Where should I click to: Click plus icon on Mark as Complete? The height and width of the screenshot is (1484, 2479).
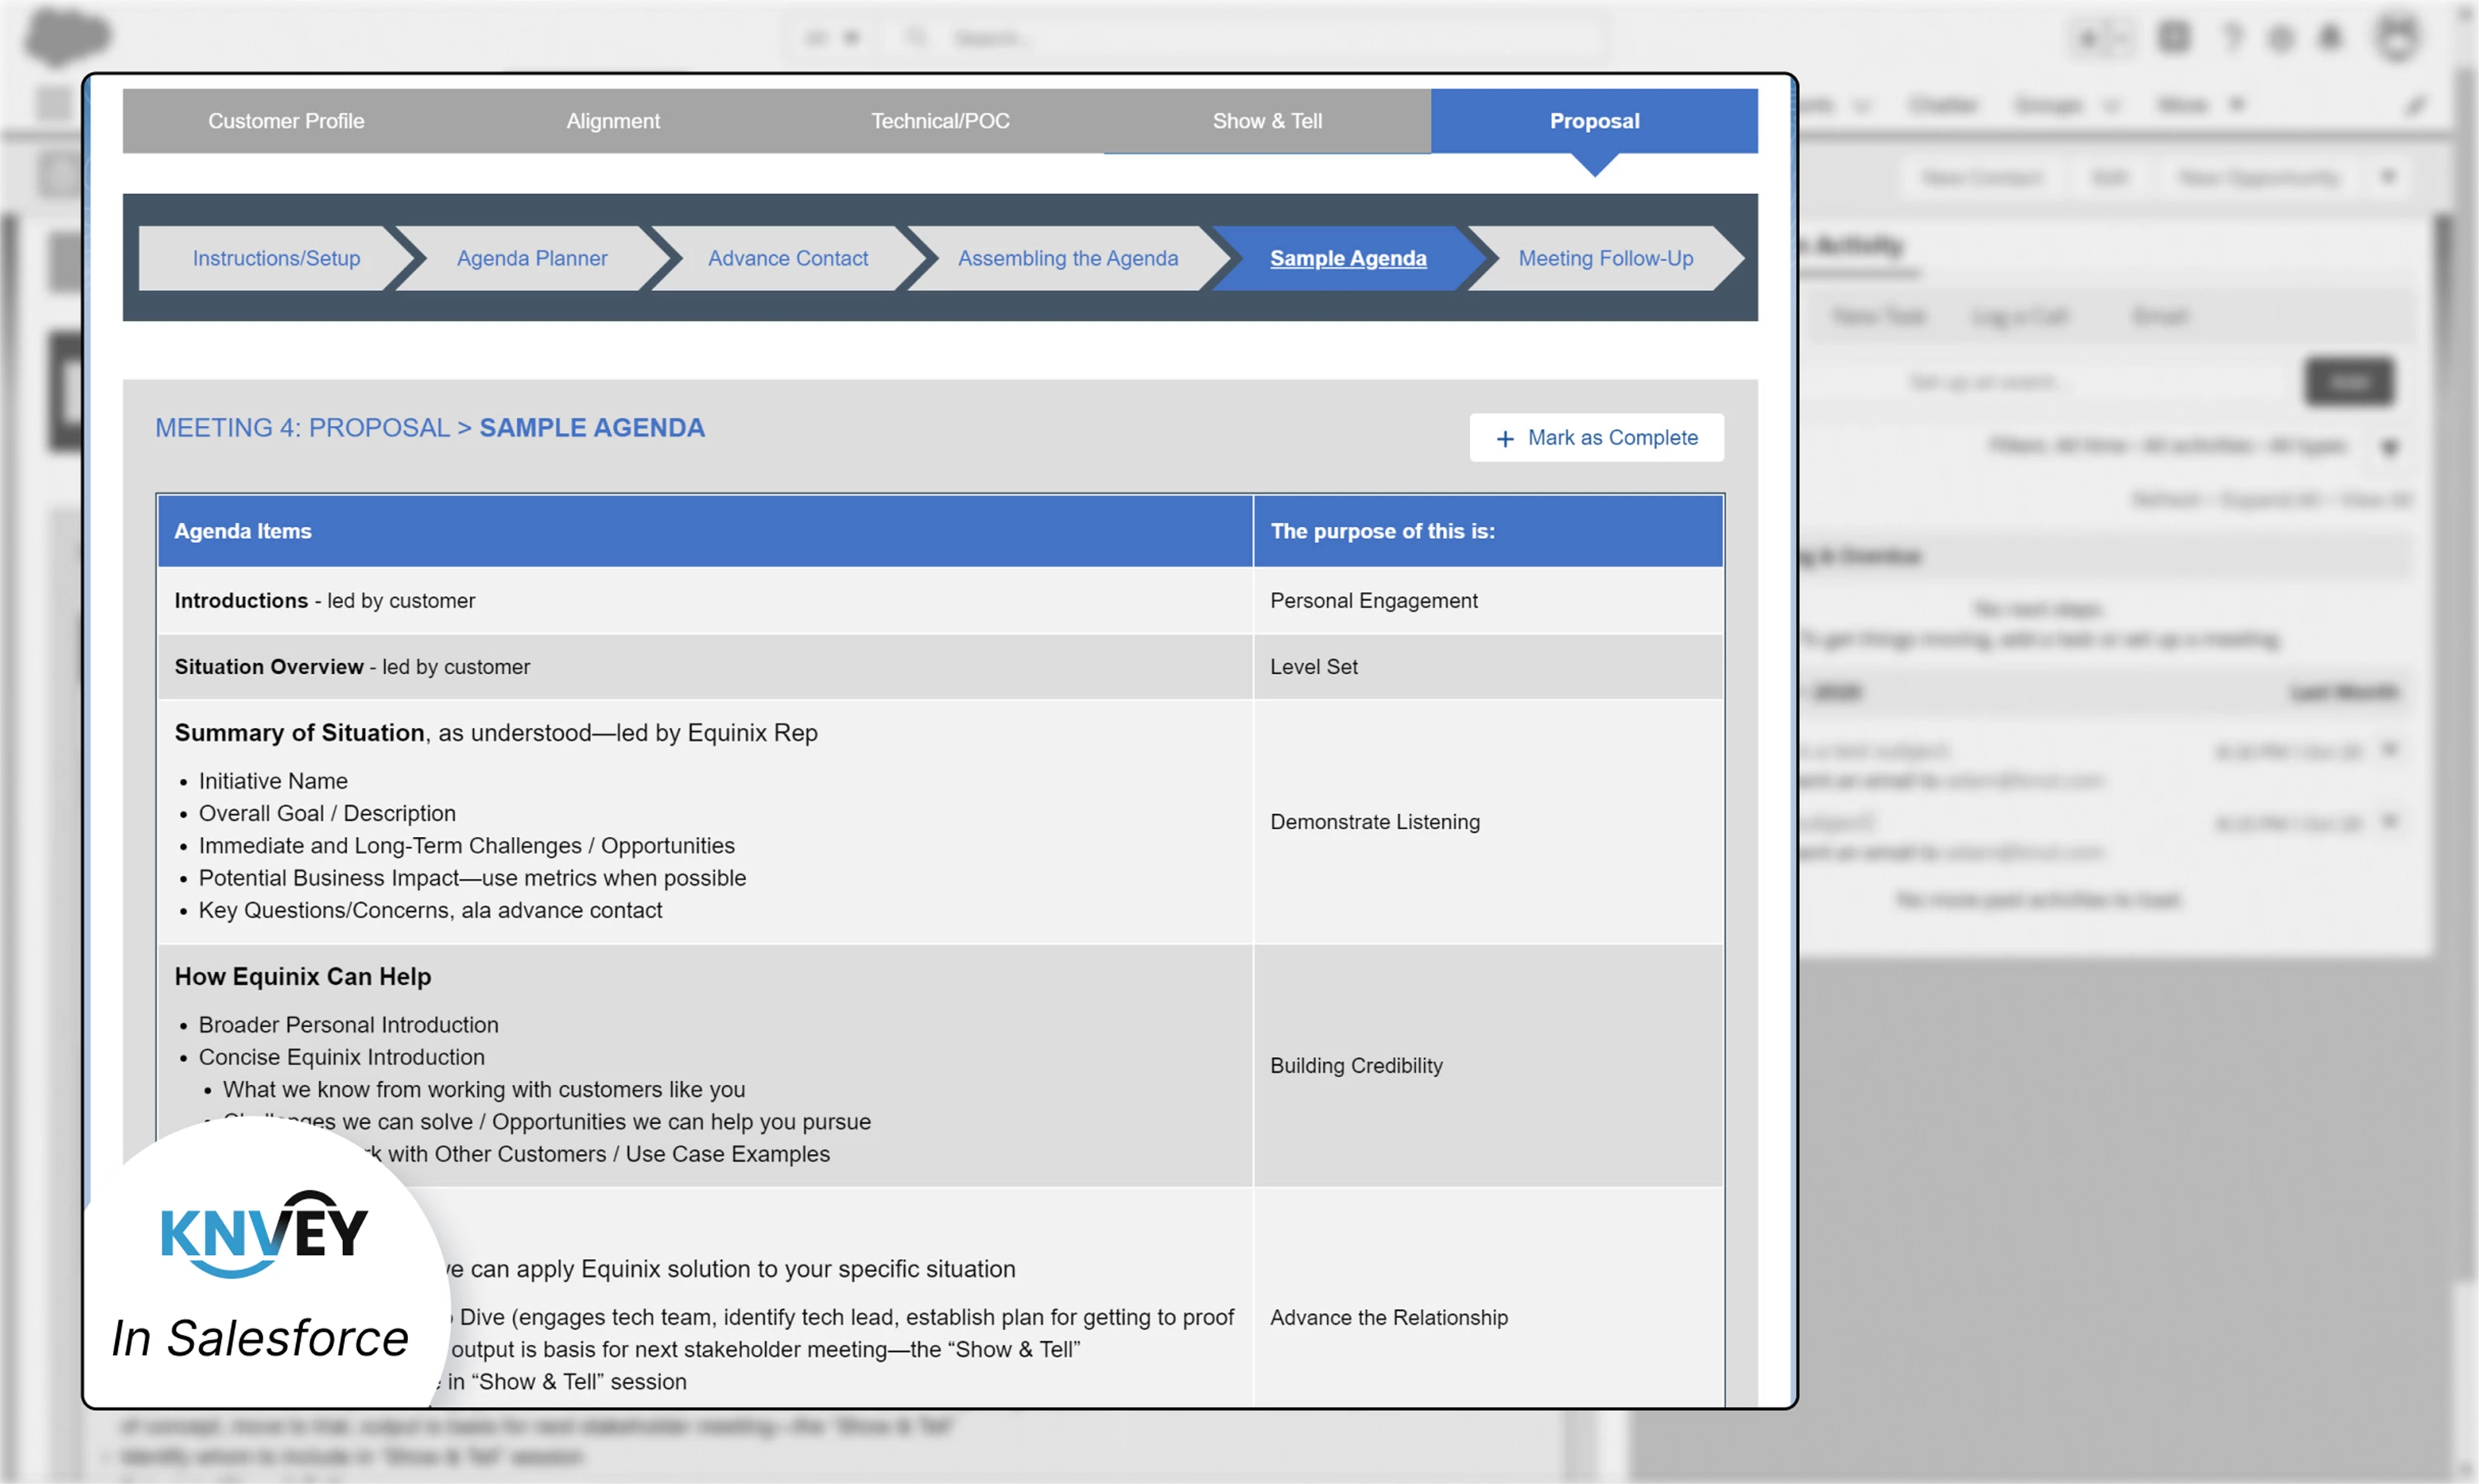pyautogui.click(x=1504, y=438)
